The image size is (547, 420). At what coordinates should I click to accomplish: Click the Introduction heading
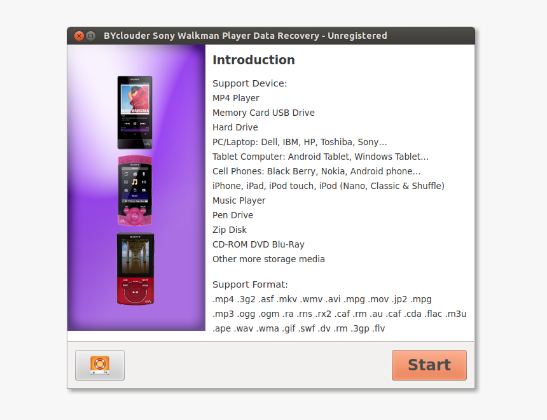click(253, 60)
